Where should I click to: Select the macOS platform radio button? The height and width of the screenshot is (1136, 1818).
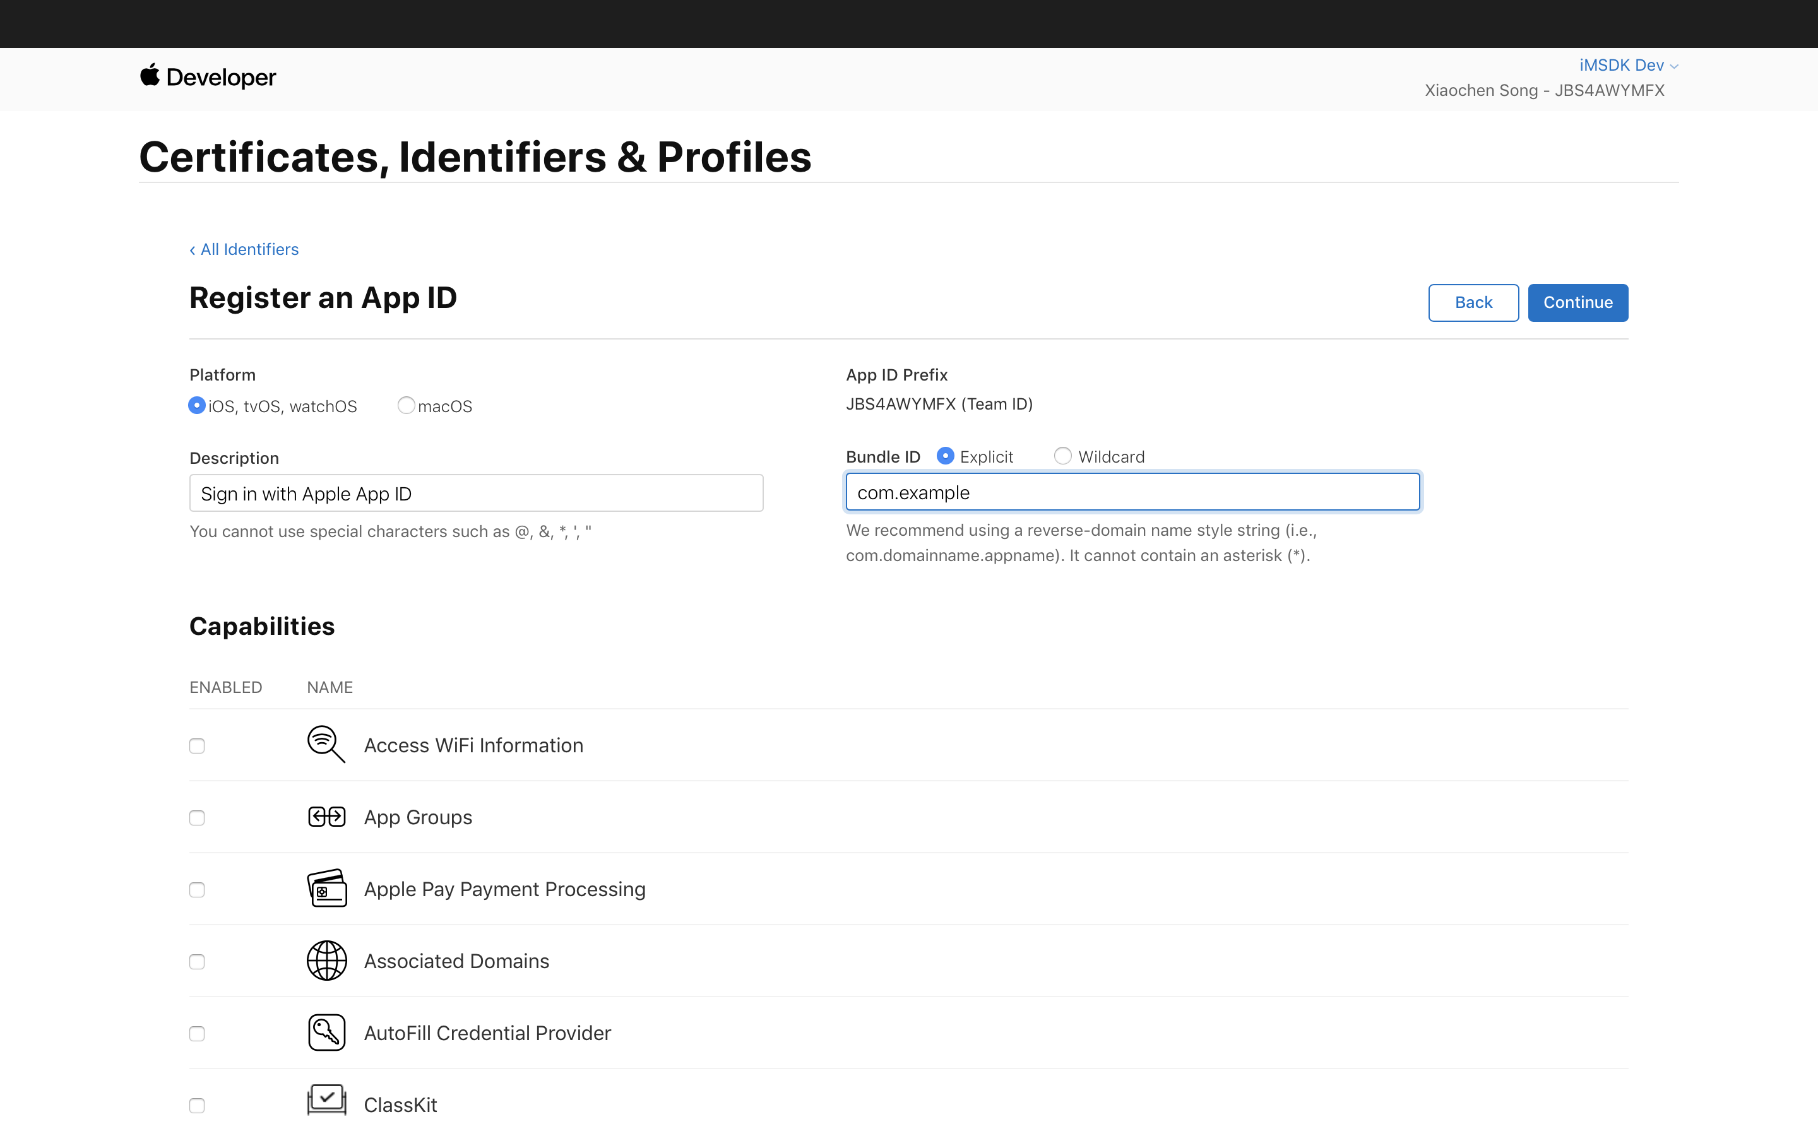pos(407,406)
